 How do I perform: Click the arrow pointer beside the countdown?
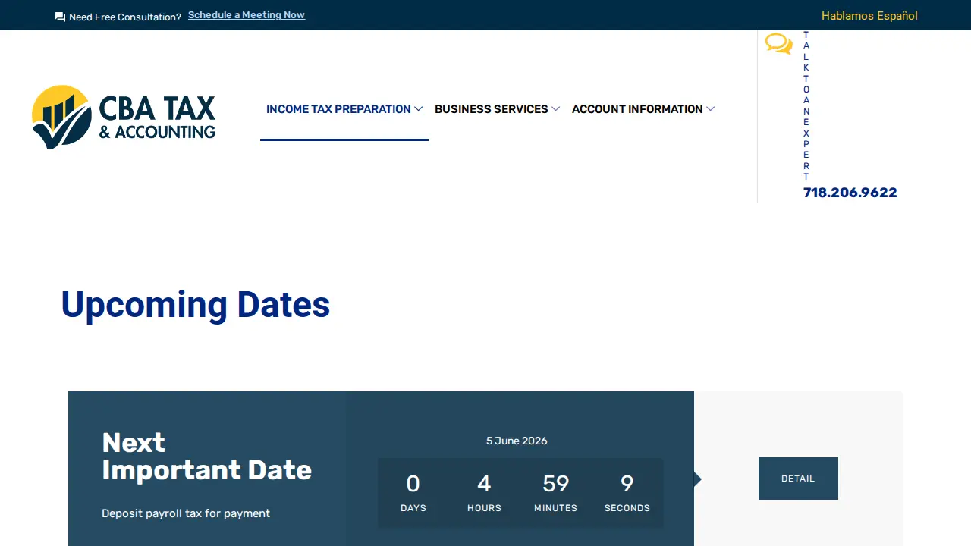[698, 479]
